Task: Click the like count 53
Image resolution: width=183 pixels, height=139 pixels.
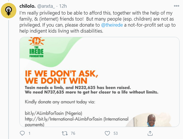Action: click(116, 133)
